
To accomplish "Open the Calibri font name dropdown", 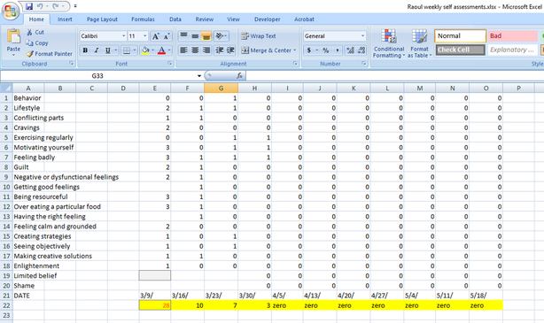I will point(123,36).
